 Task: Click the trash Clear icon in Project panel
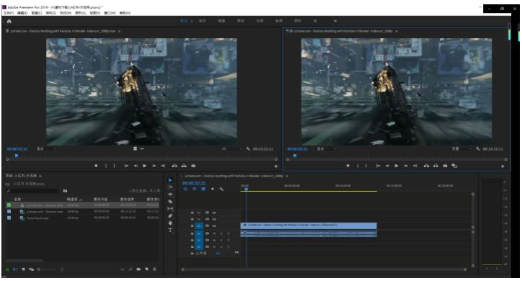(154, 269)
